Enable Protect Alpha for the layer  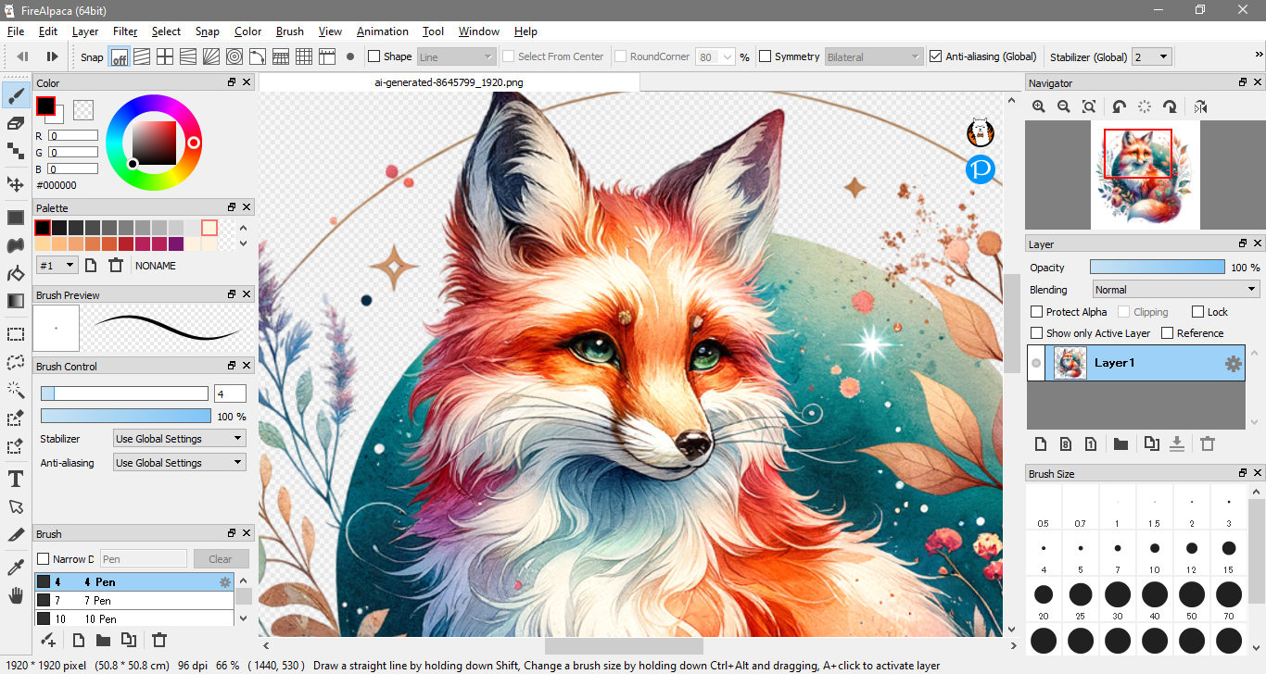point(1037,312)
